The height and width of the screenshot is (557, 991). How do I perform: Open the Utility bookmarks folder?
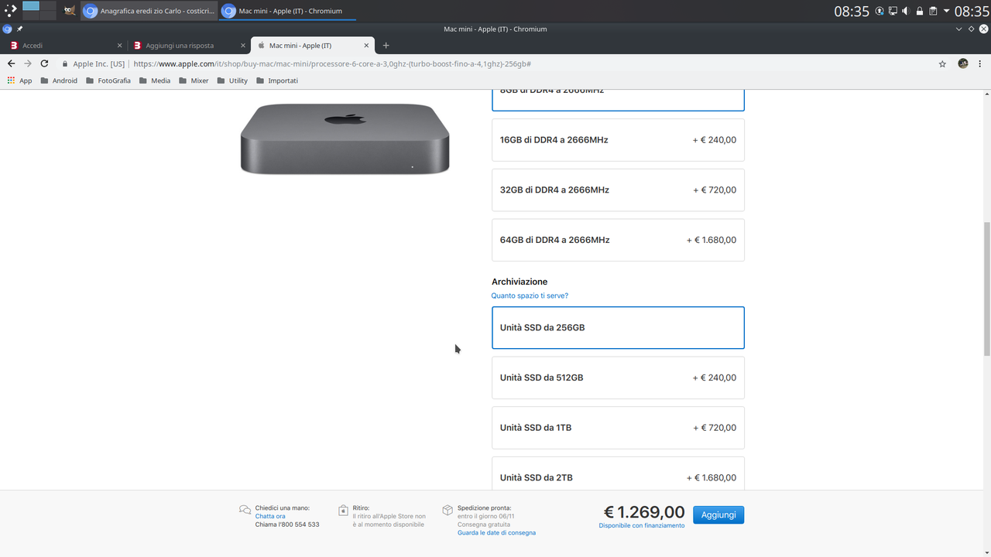[x=232, y=80]
